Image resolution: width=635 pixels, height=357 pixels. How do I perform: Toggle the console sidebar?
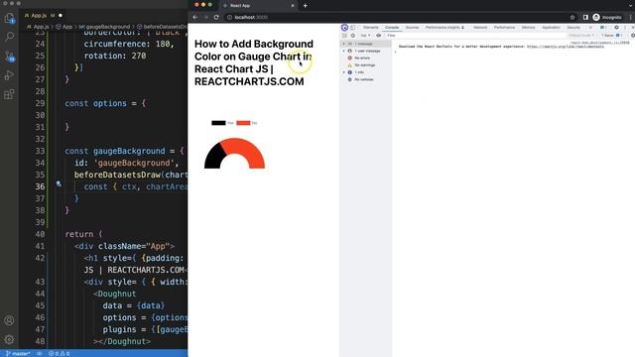[x=344, y=36]
